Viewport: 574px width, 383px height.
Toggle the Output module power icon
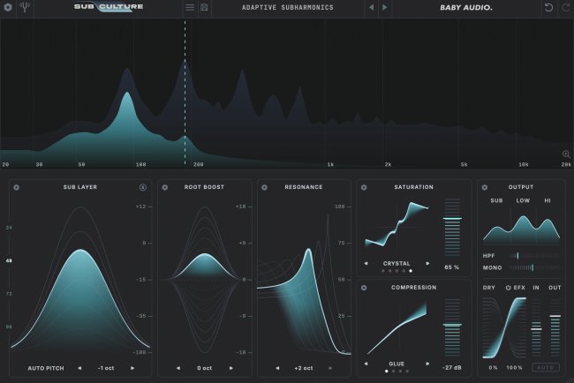[484, 187]
